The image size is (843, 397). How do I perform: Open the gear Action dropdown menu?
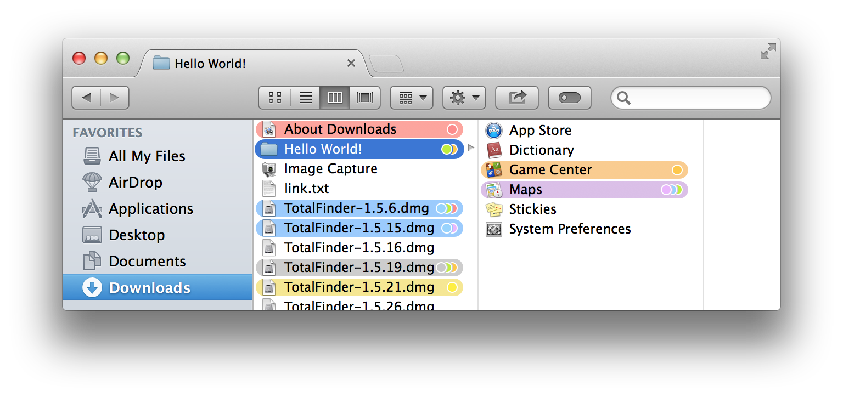pos(464,98)
